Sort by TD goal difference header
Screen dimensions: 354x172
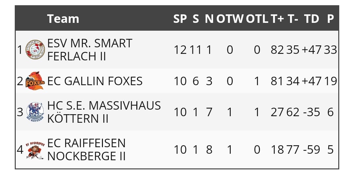click(x=312, y=19)
